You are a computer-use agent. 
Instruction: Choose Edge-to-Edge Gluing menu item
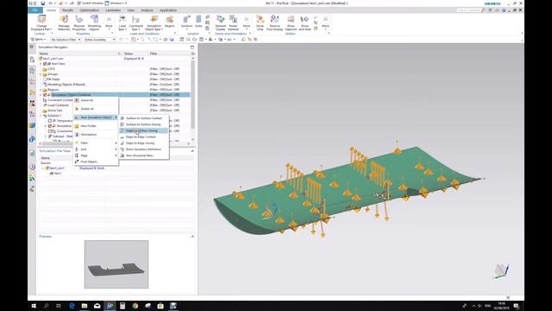pyautogui.click(x=144, y=143)
